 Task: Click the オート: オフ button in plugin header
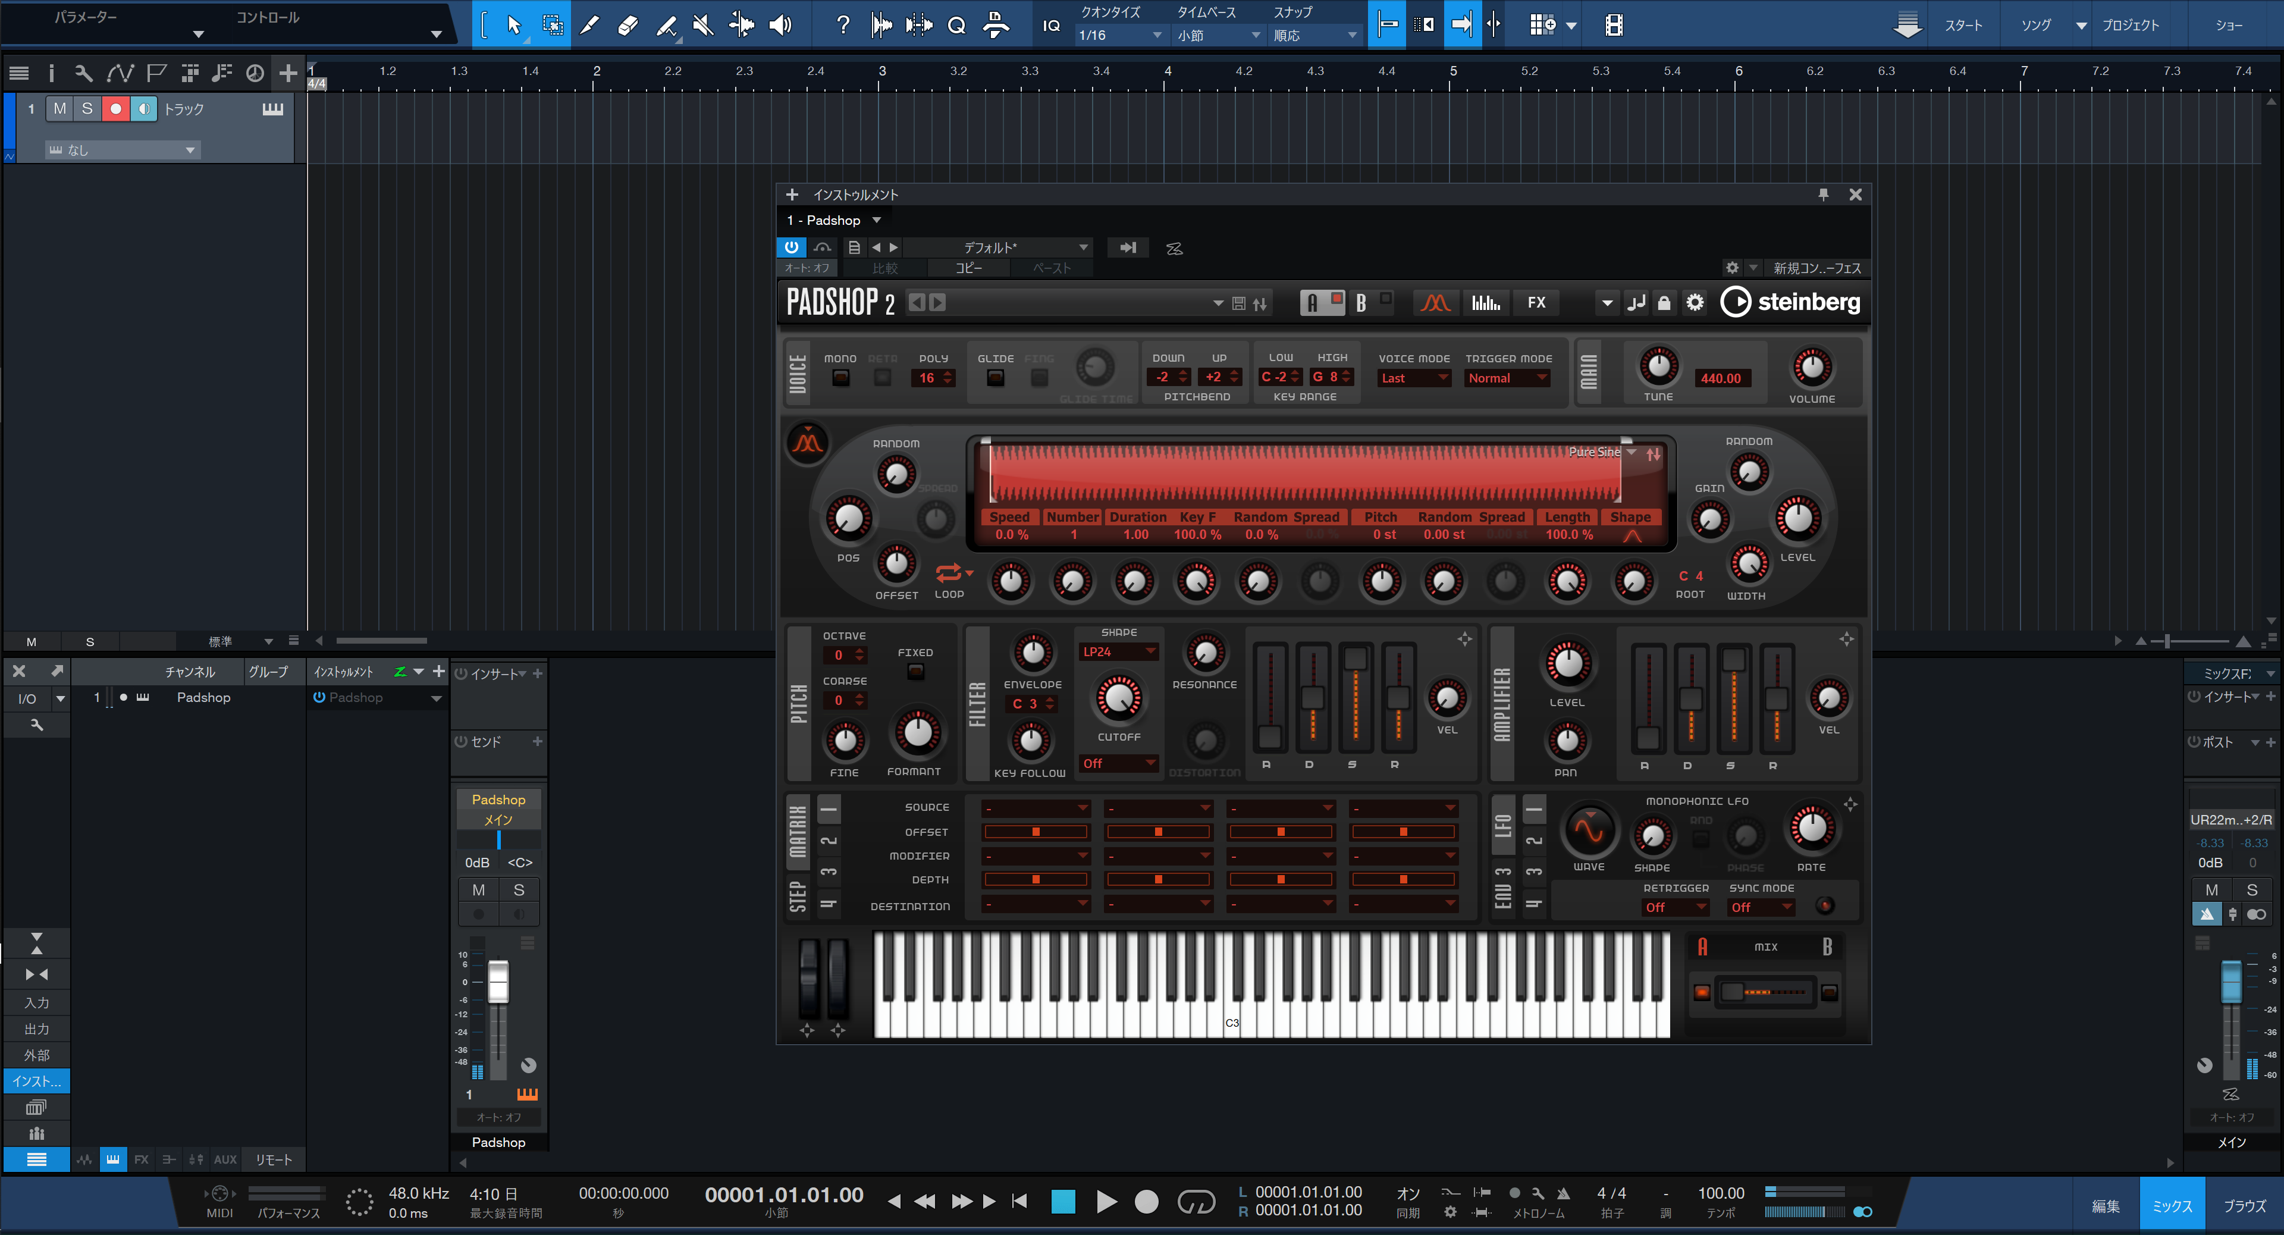(807, 268)
